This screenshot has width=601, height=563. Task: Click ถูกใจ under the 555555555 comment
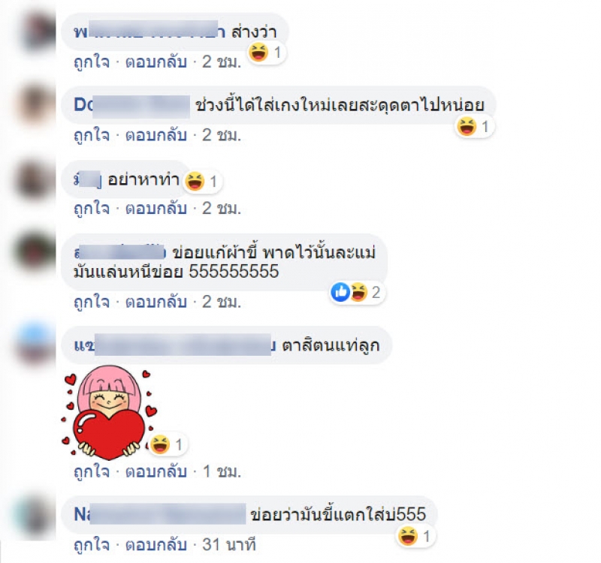point(92,303)
